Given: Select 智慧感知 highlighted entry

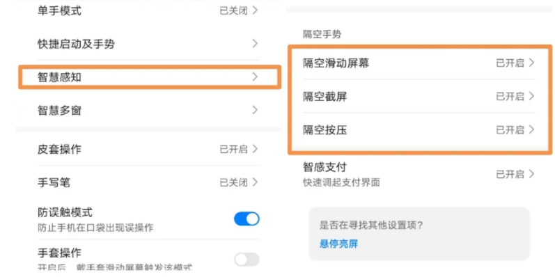Looking at the screenshot, I should (x=150, y=77).
